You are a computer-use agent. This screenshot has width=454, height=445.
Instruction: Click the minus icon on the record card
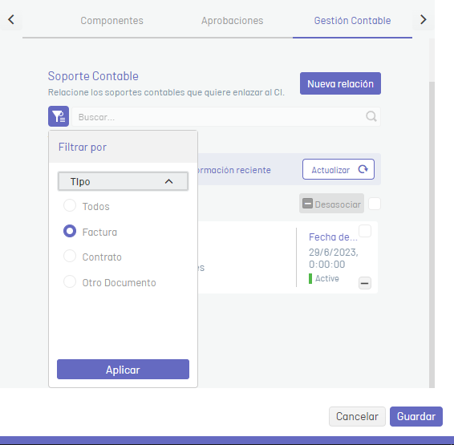(x=365, y=283)
